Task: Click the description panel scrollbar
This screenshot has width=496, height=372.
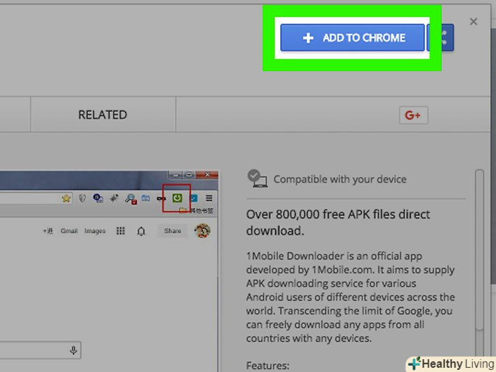Action: tap(479, 250)
